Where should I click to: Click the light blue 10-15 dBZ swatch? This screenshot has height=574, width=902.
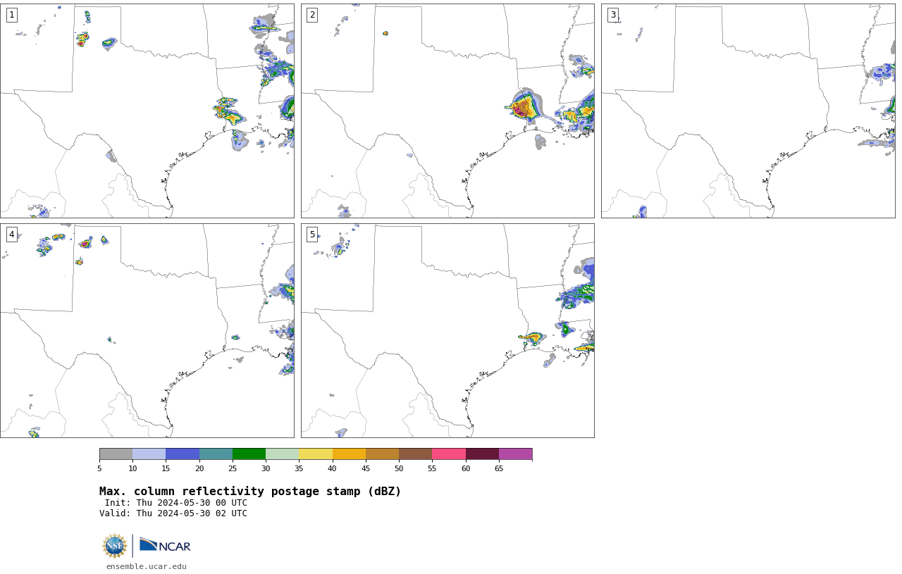149,454
